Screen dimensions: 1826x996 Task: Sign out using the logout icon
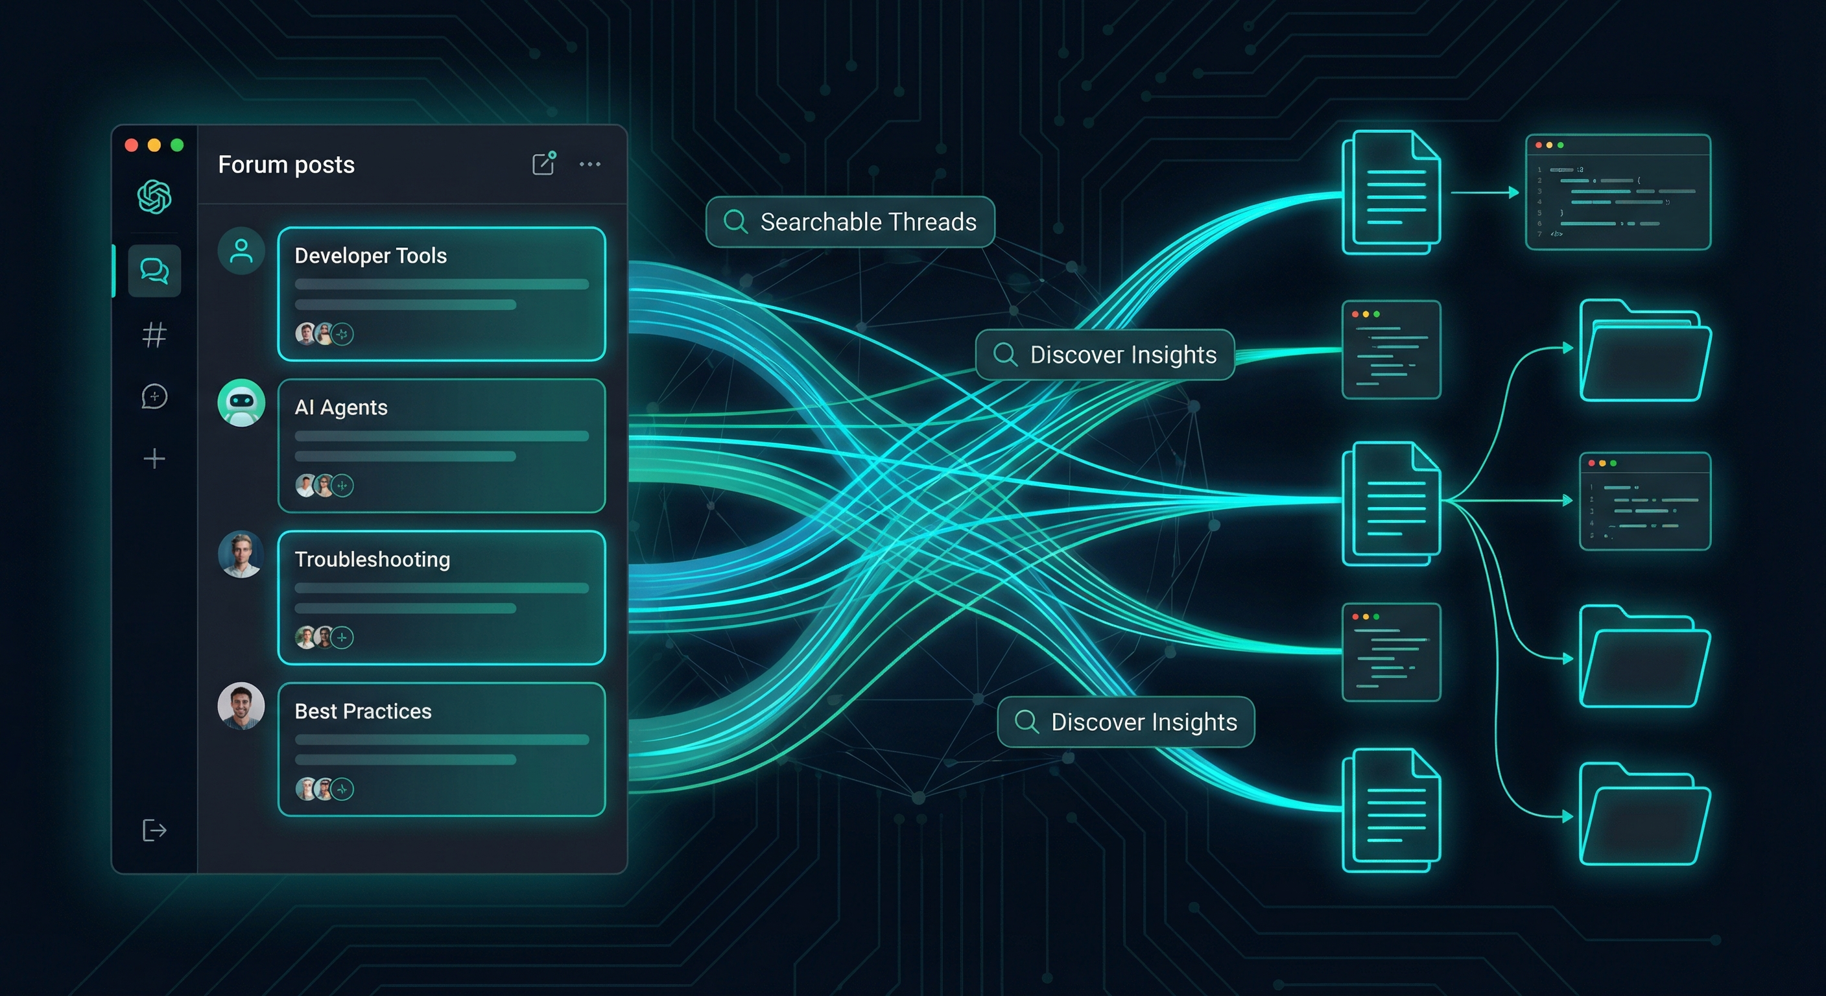point(153,829)
